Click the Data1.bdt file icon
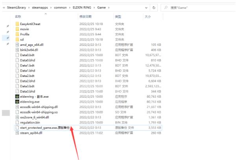The width and height of the screenshot is (239, 160). click(x=17, y=65)
